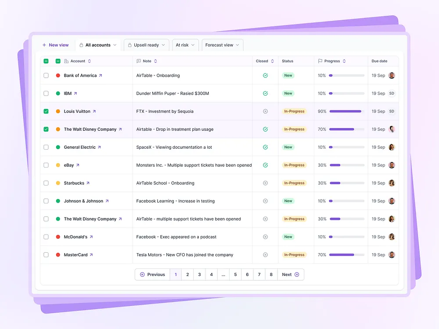Toggle the select-all checkbox in the table header

[x=46, y=61]
